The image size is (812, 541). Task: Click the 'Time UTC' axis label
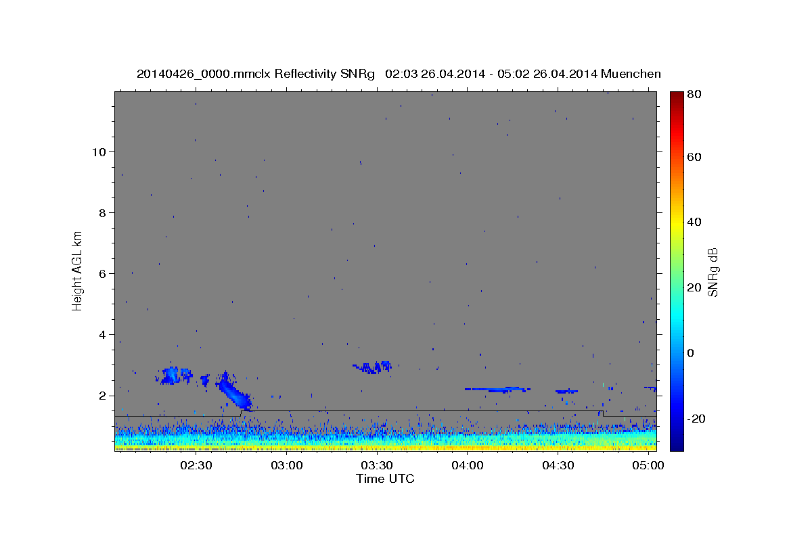pyautogui.click(x=385, y=479)
